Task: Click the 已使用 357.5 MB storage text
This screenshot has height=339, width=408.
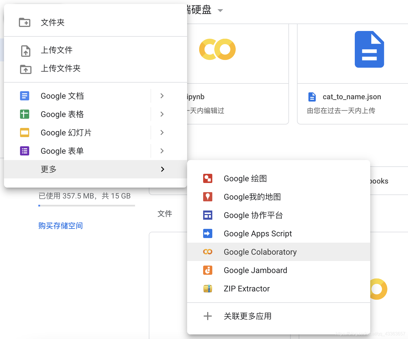Action: click(x=85, y=196)
